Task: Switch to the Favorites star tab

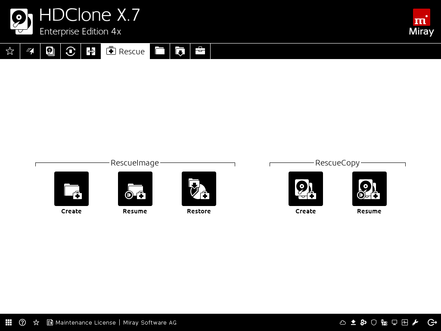Action: (x=10, y=51)
